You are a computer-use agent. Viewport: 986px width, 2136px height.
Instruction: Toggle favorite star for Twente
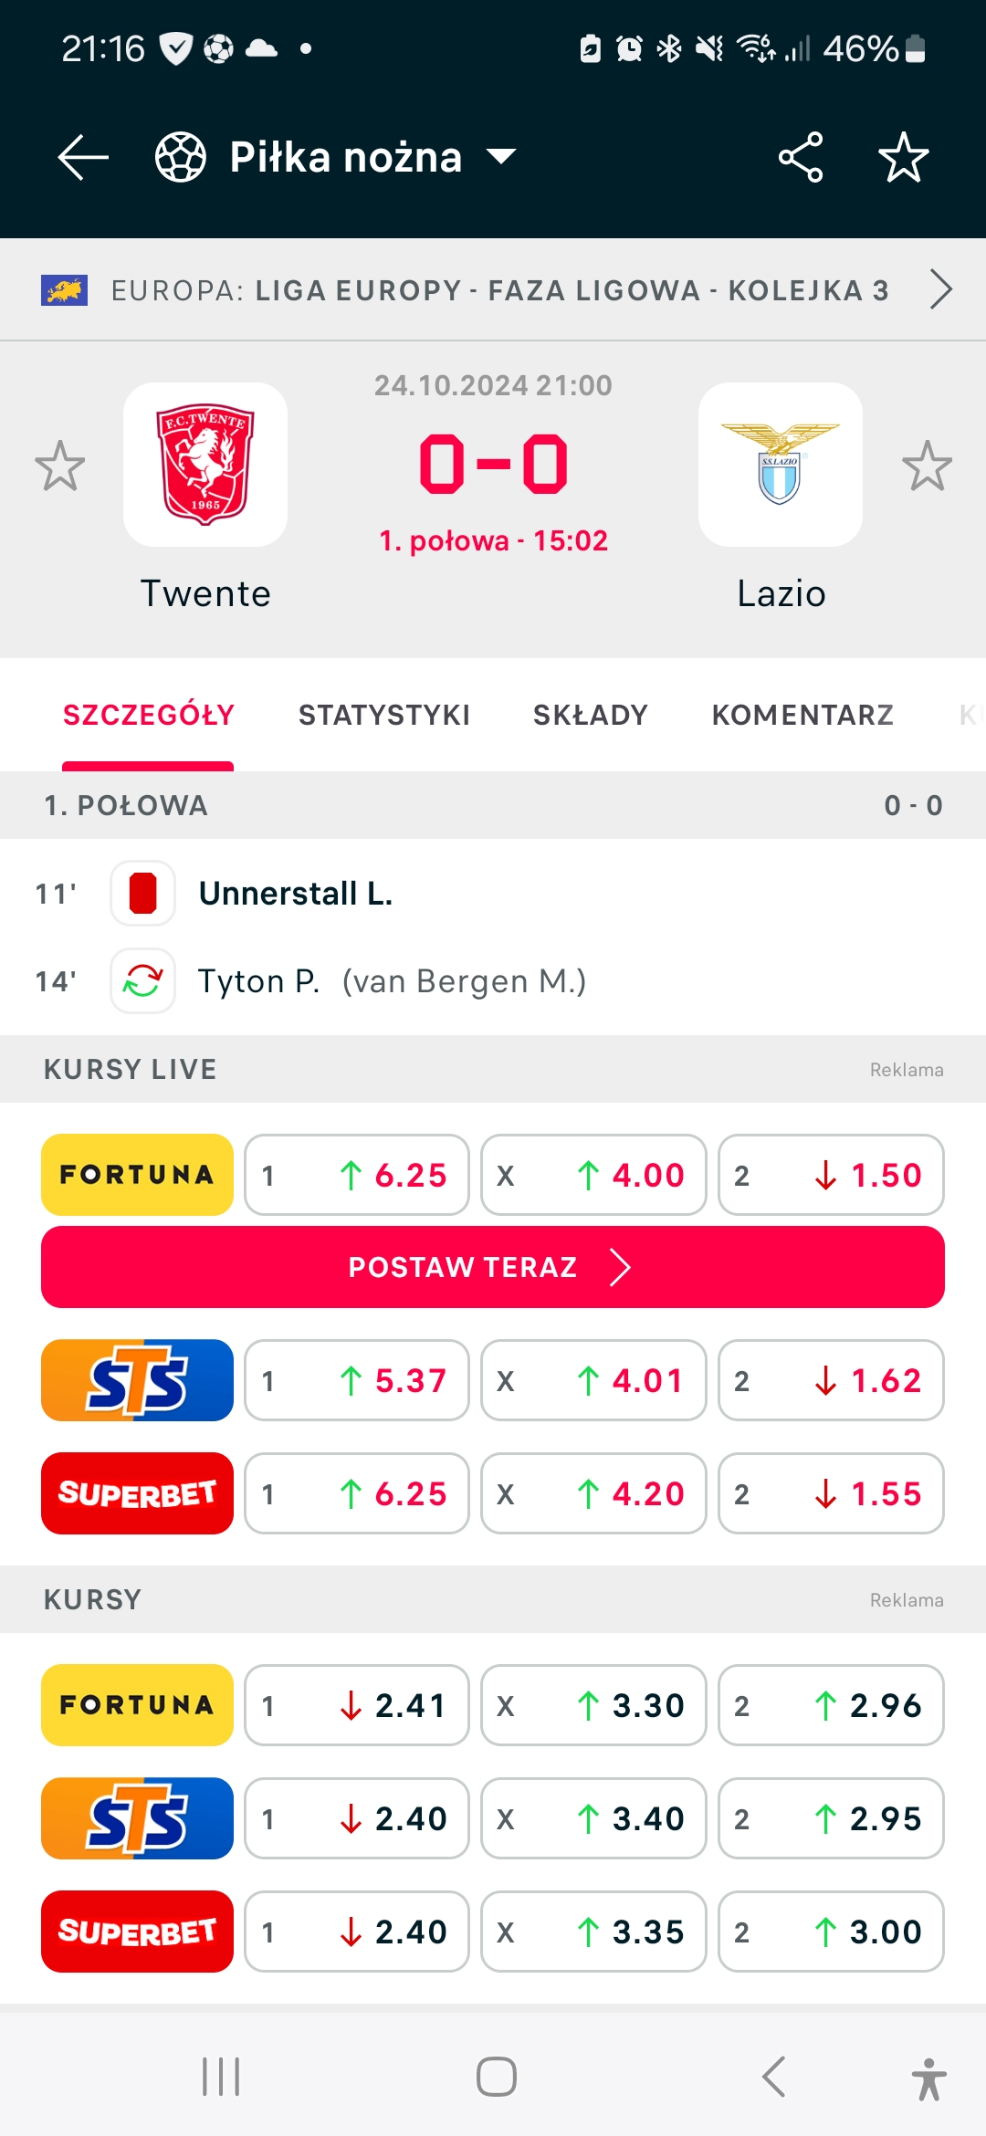click(x=60, y=466)
